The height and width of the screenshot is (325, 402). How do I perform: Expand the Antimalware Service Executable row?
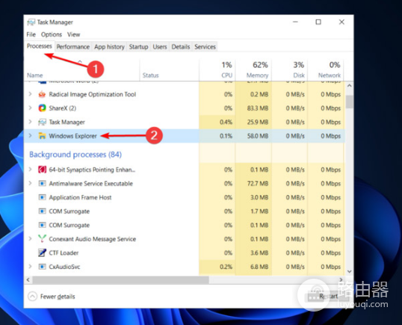click(x=30, y=183)
